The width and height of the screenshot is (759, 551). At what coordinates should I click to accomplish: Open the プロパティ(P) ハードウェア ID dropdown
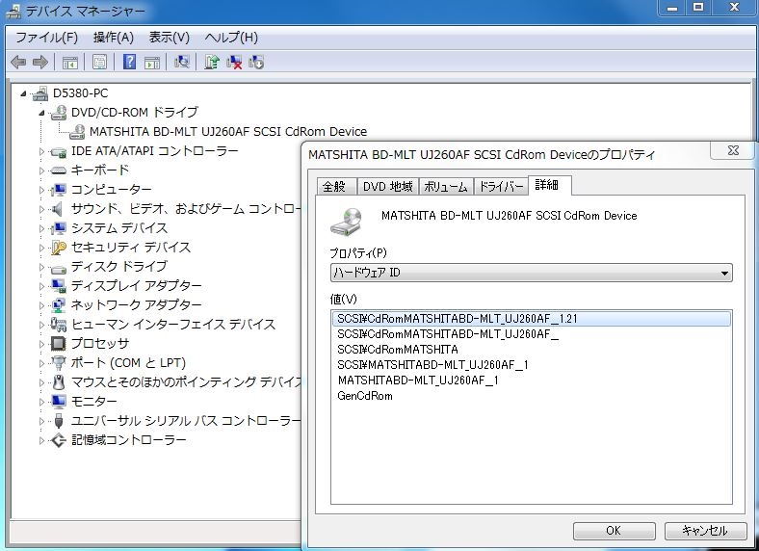(x=531, y=273)
